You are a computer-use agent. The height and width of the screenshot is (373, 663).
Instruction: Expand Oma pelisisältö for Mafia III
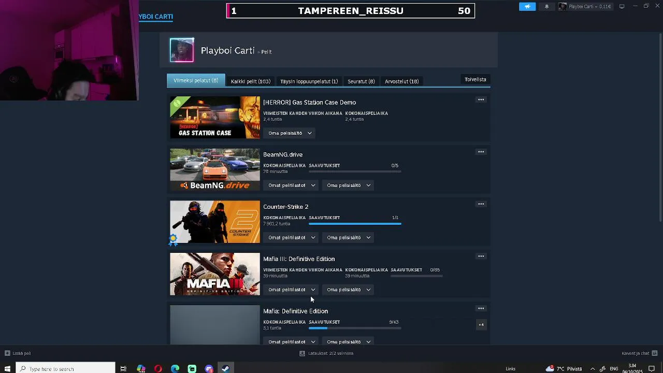tap(349, 290)
